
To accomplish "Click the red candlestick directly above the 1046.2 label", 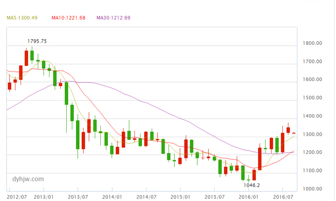I will (254, 175).
